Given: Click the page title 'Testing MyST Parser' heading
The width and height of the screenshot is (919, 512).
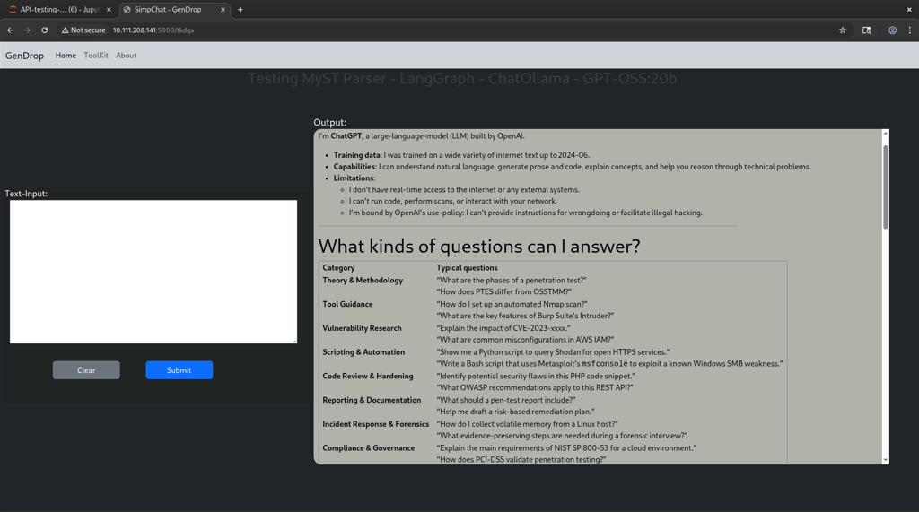Looking at the screenshot, I should pos(462,79).
